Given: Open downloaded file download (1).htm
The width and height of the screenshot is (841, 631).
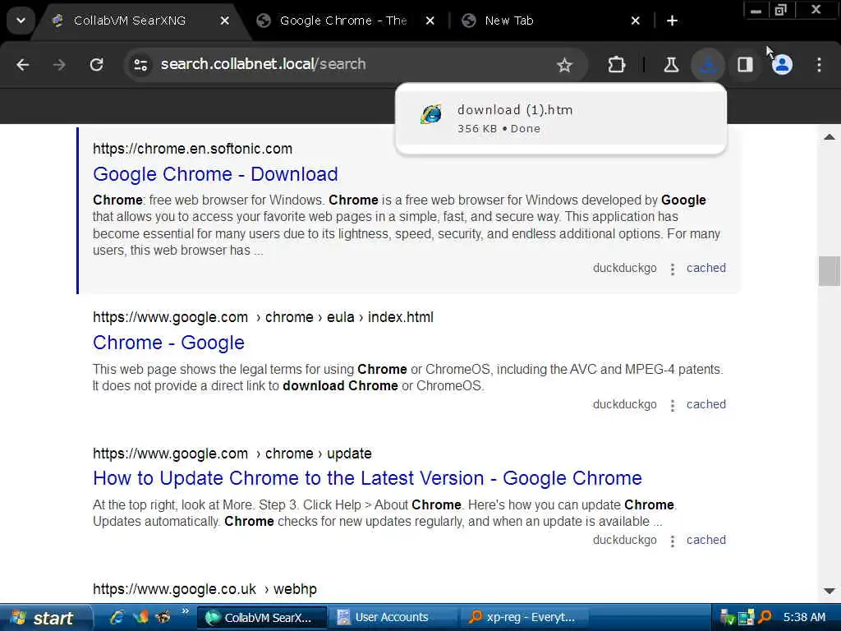Looking at the screenshot, I should pyautogui.click(x=560, y=118).
